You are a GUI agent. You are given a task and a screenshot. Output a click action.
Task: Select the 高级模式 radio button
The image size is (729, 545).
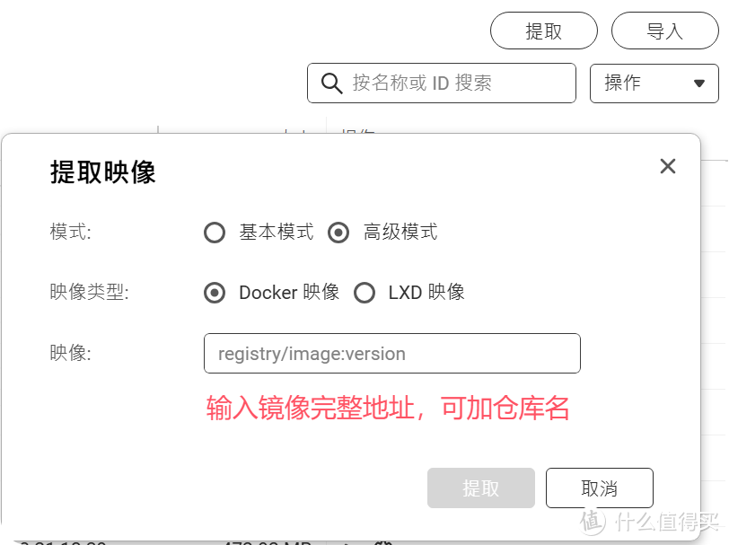click(x=338, y=233)
